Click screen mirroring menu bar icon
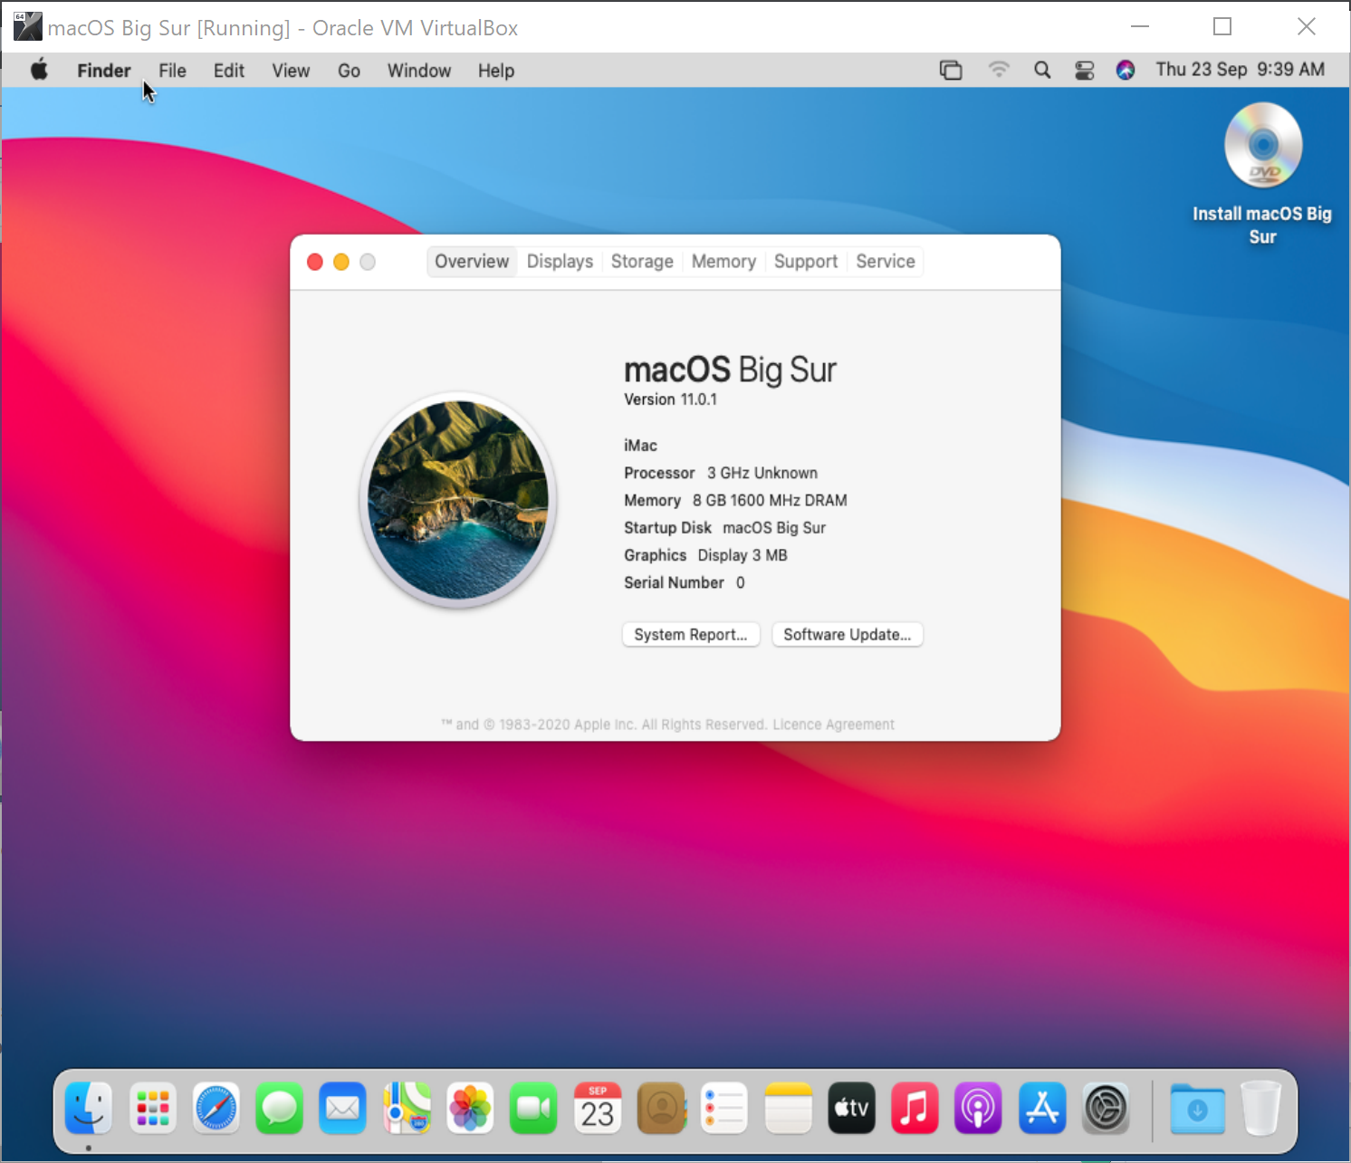The height and width of the screenshot is (1163, 1351). (x=951, y=70)
